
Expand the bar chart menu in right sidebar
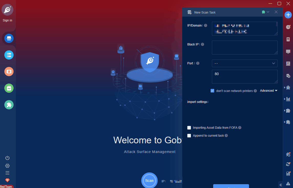tap(287, 99)
